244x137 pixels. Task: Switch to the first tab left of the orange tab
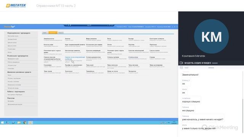coord(45,33)
